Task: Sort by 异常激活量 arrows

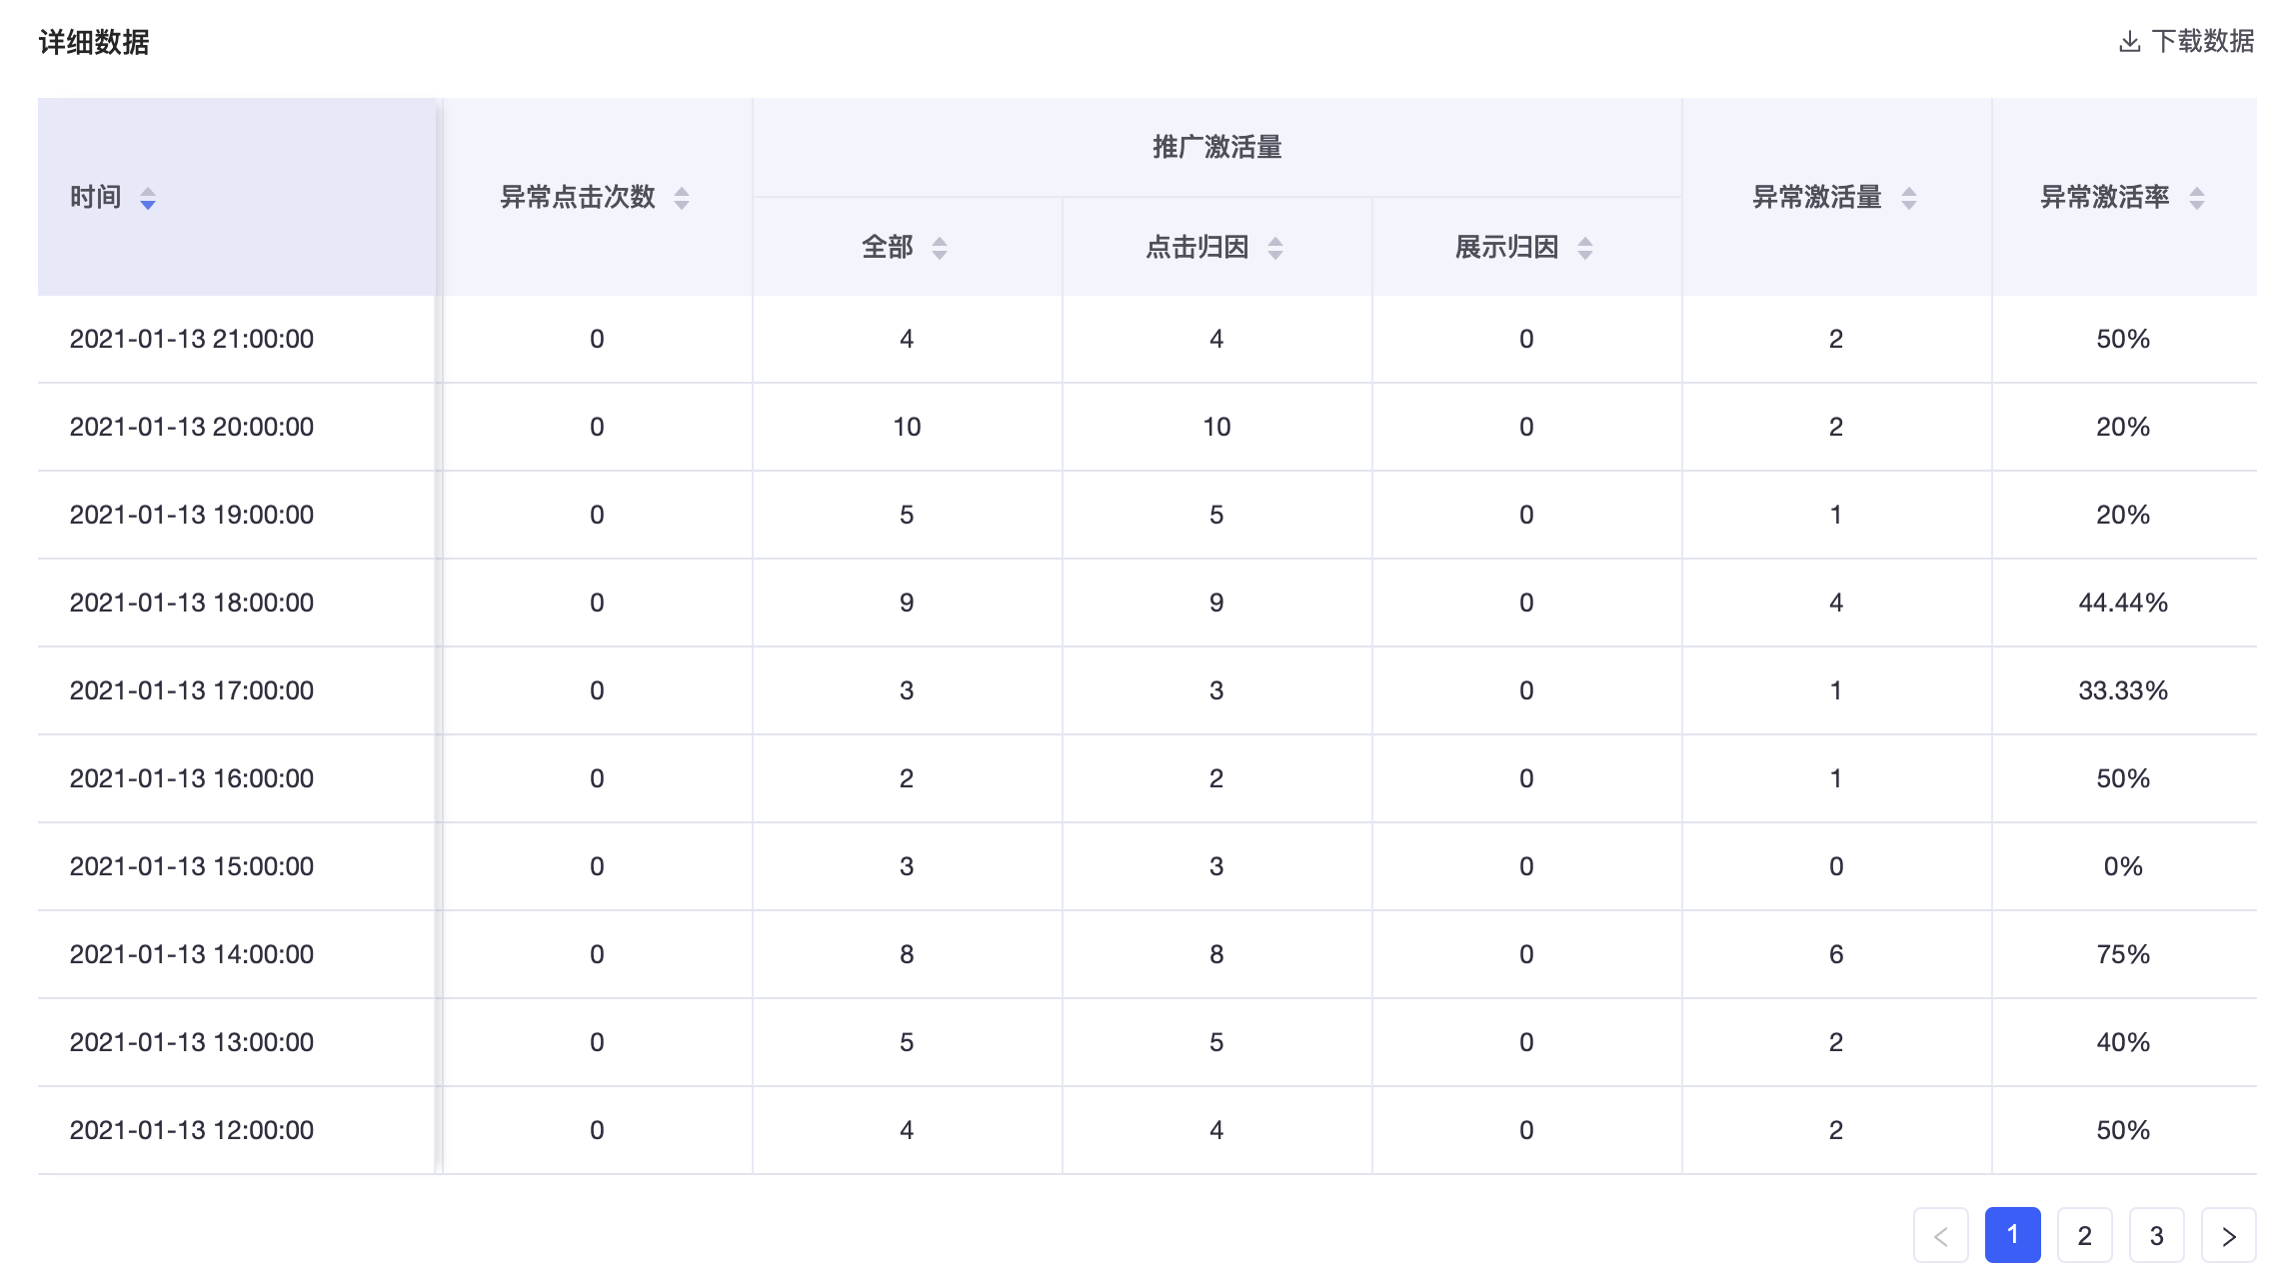Action: pos(1909,198)
